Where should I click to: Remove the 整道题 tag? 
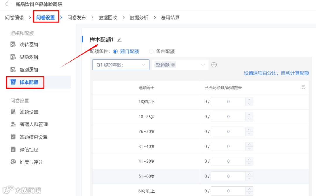[x=173, y=65]
